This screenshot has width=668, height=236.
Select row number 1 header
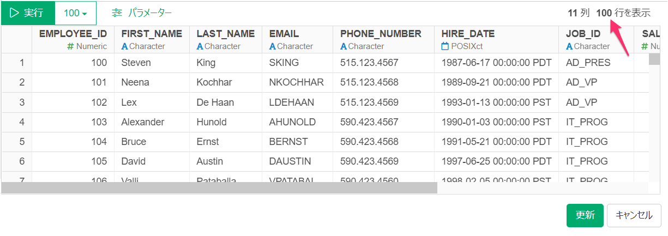17,63
